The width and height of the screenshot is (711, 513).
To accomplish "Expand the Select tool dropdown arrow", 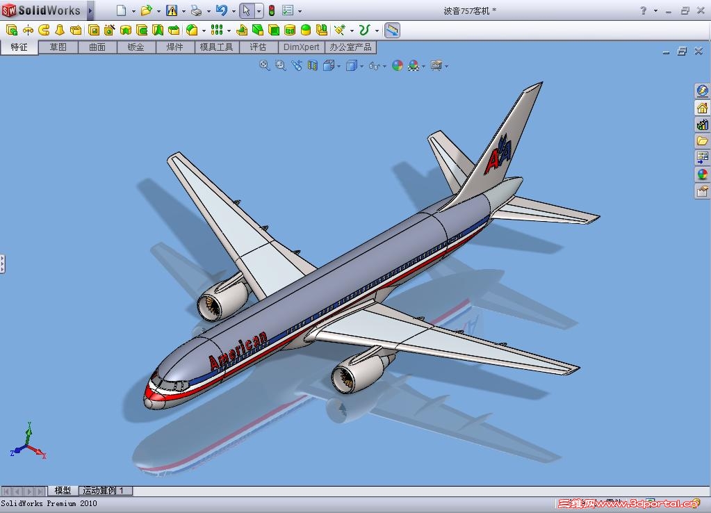I will [259, 11].
